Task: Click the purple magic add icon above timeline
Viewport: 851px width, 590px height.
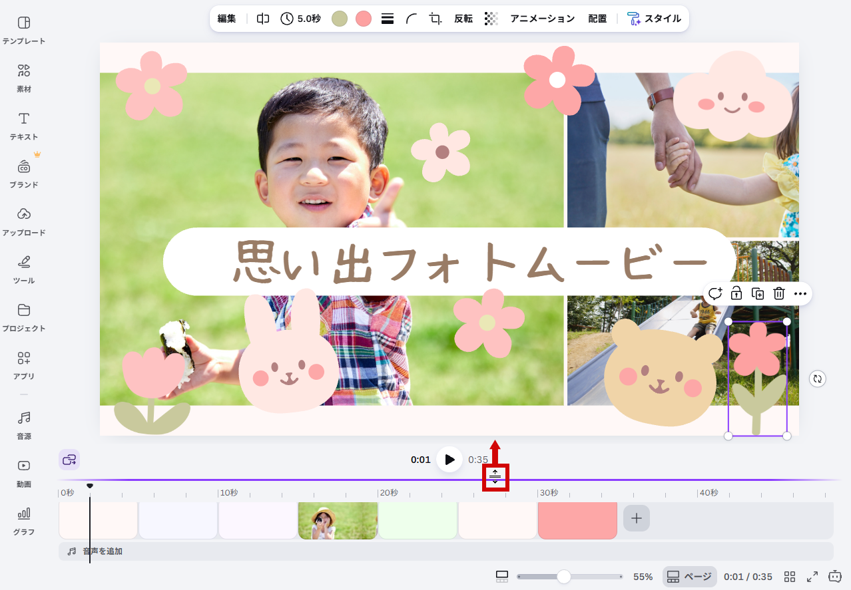Action: [x=69, y=460]
